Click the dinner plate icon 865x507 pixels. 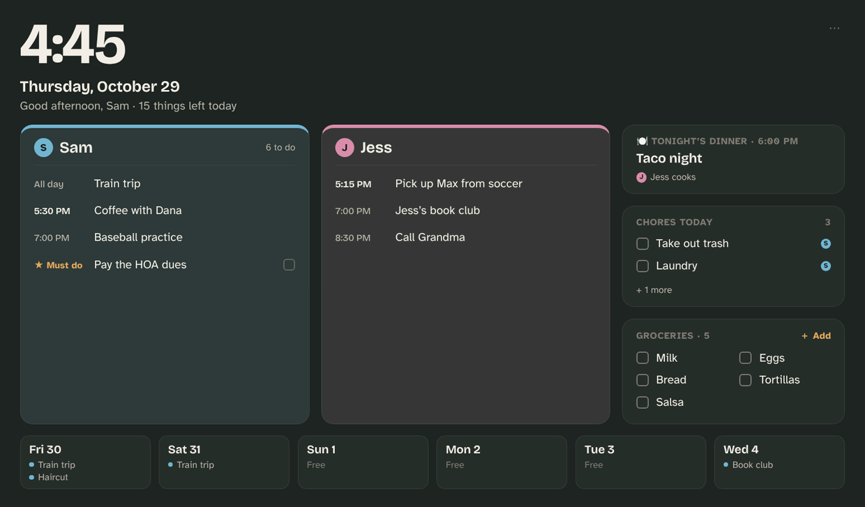[642, 141]
